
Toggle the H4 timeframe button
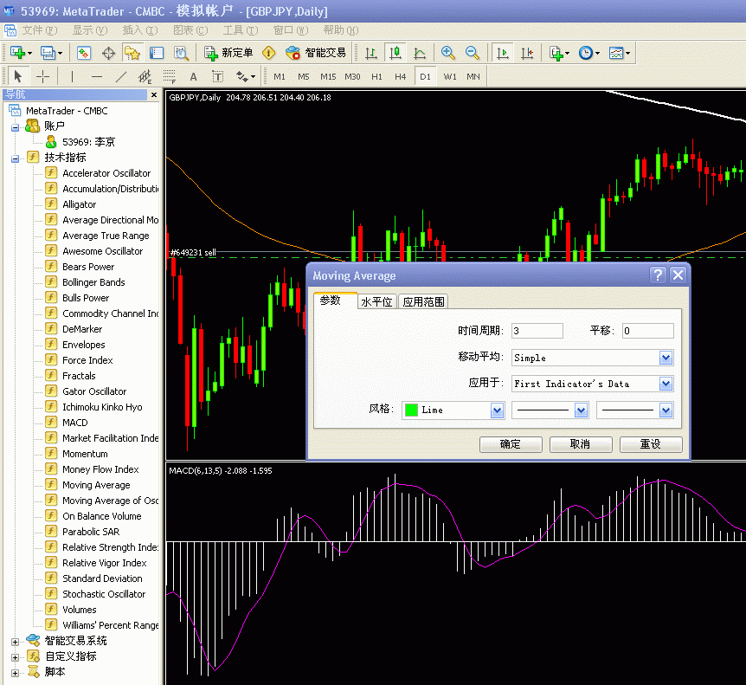pyautogui.click(x=400, y=76)
